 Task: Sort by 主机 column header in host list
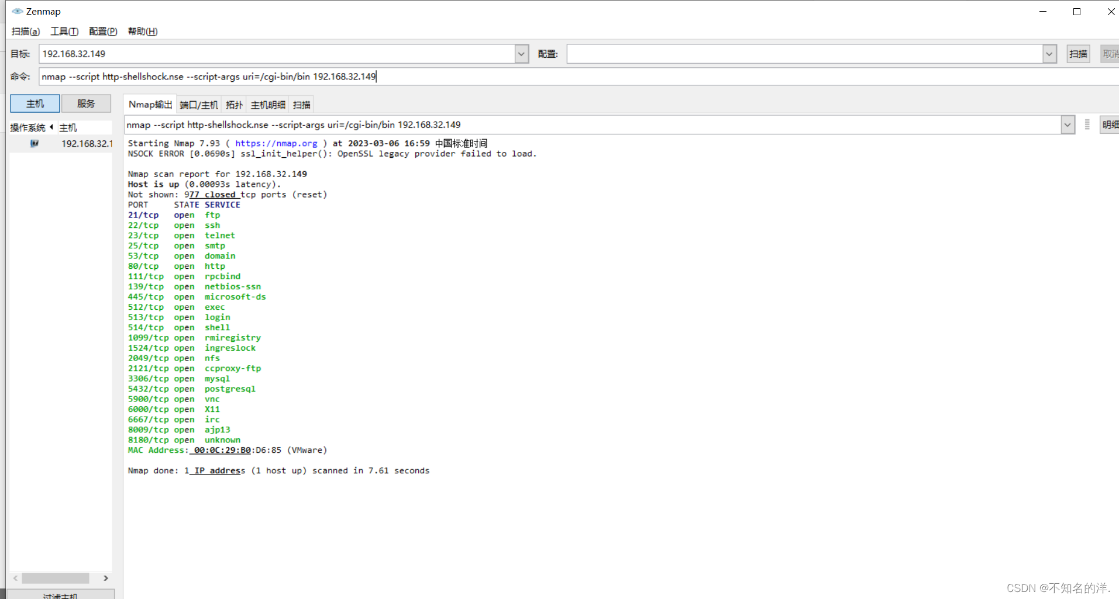(x=85, y=127)
